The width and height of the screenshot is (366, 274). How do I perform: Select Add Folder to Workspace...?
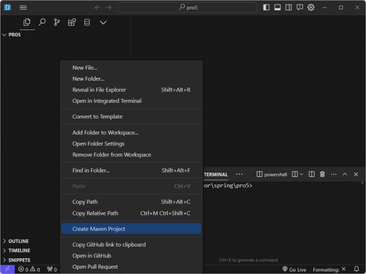pyautogui.click(x=132, y=133)
